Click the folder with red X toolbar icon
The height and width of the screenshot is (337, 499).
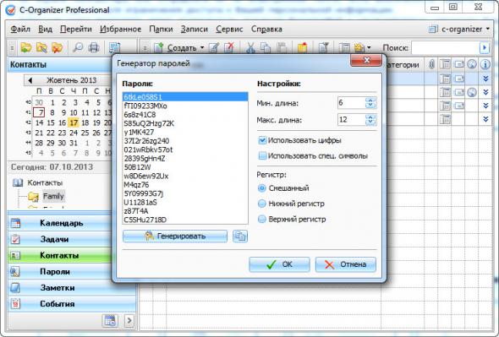(x=57, y=47)
